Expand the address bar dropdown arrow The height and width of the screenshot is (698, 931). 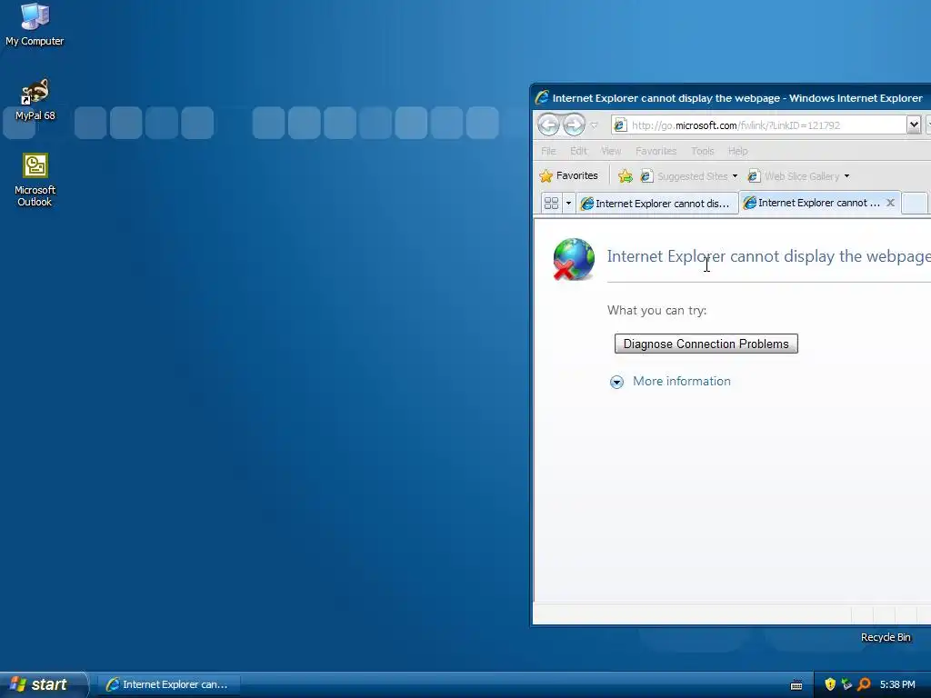click(914, 125)
